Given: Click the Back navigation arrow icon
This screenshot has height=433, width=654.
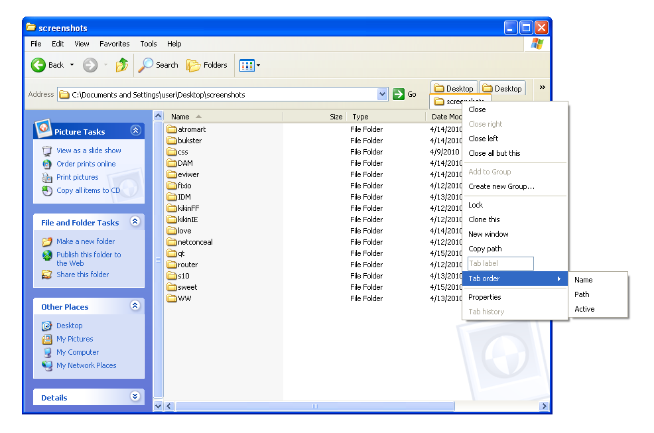Looking at the screenshot, I should pos(38,65).
